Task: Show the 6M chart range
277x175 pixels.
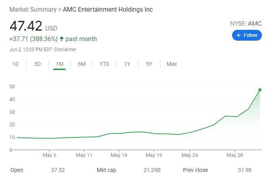Action: pyautogui.click(x=82, y=64)
